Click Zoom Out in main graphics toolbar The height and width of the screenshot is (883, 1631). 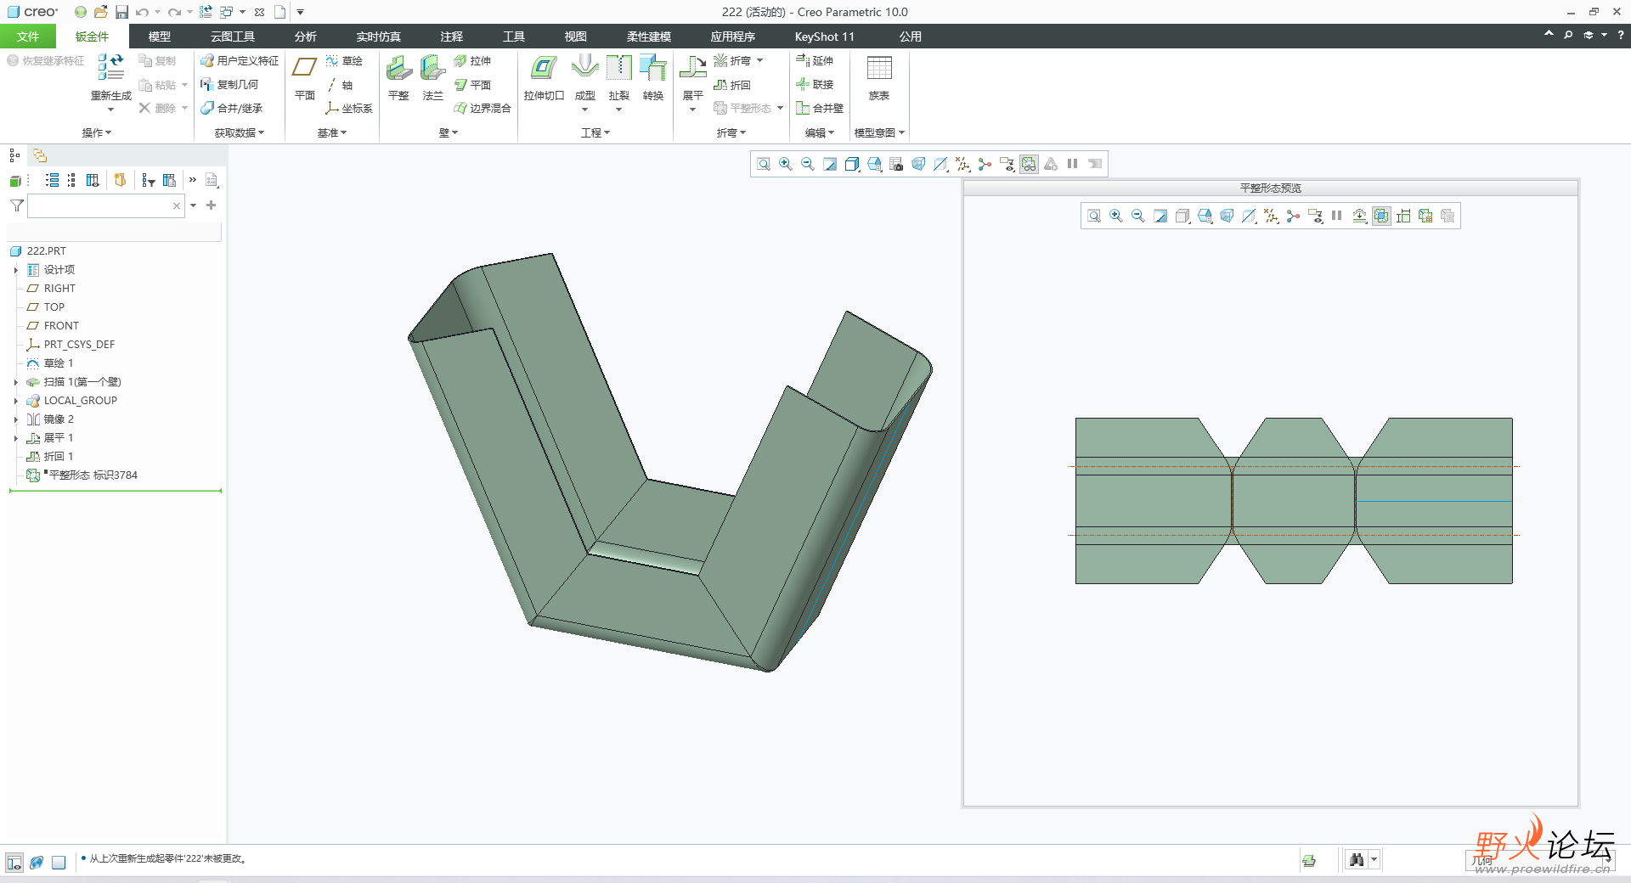coord(808,164)
